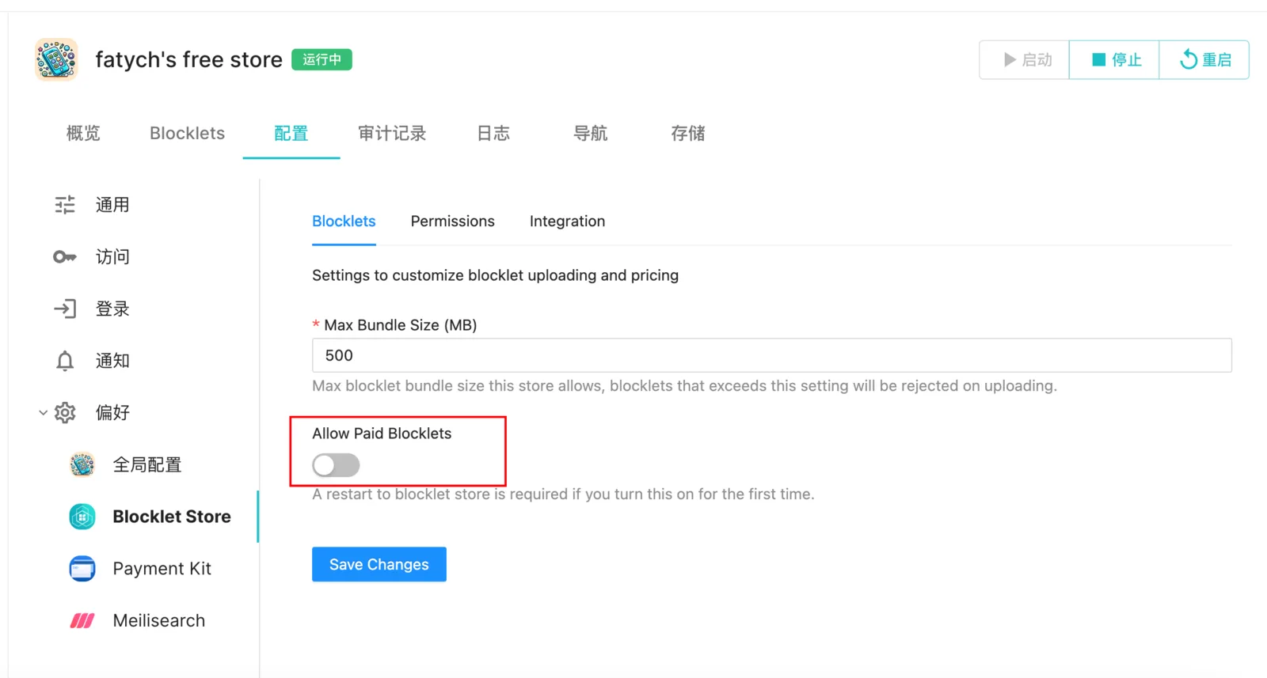Click the Blocklet Store hexagon icon

click(x=82, y=517)
